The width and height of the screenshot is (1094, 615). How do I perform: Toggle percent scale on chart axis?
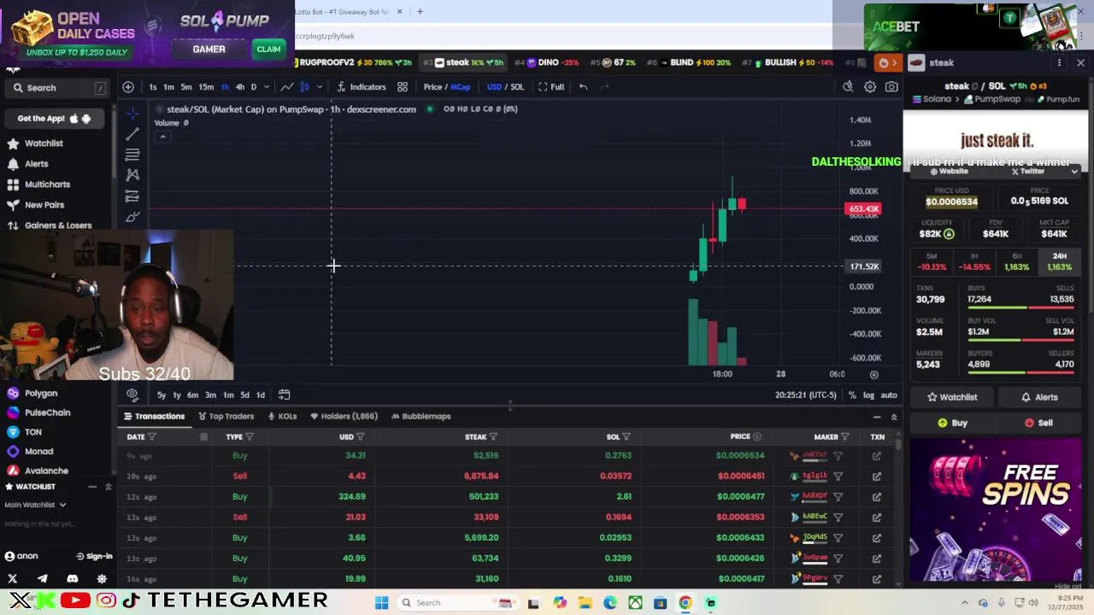point(852,395)
